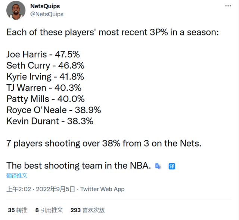Open the @NetsQuips handle link
This screenshot has width=239, height=220.
[x=47, y=14]
